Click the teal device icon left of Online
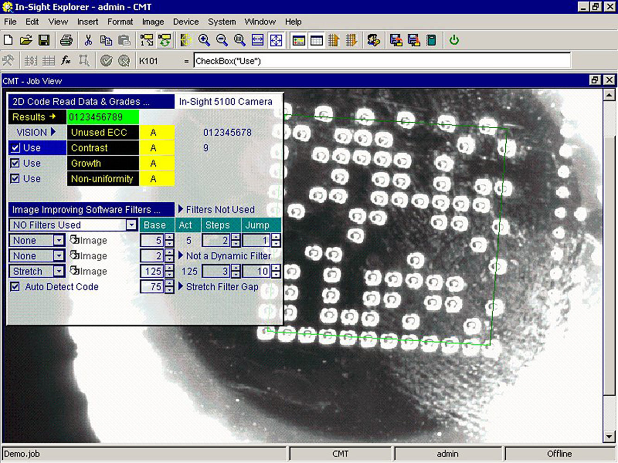Viewport: 618px width, 463px height. point(432,40)
